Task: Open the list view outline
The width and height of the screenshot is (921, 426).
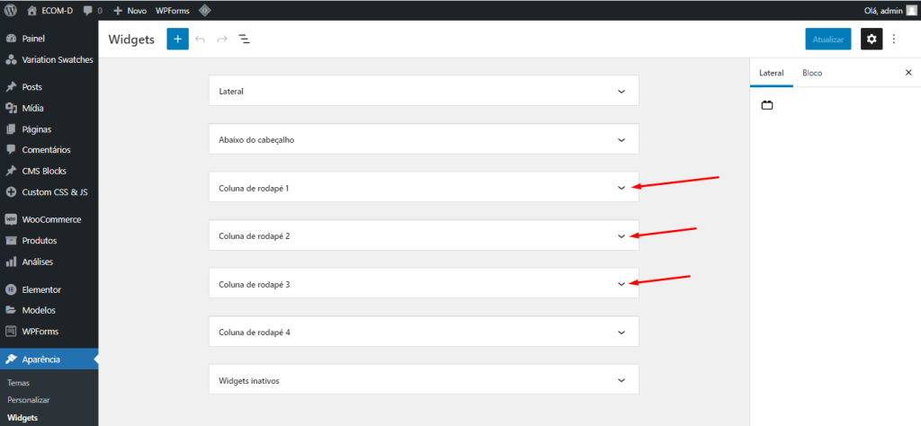Action: [245, 40]
